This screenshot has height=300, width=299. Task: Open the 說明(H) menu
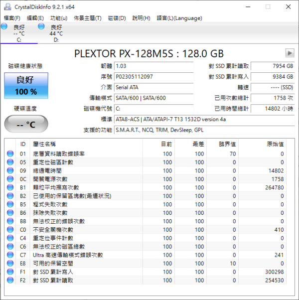[141, 18]
